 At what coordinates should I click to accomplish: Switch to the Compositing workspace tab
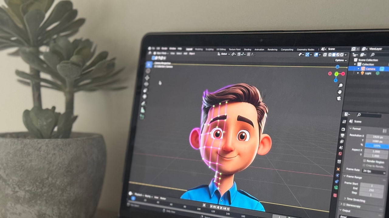(x=287, y=50)
